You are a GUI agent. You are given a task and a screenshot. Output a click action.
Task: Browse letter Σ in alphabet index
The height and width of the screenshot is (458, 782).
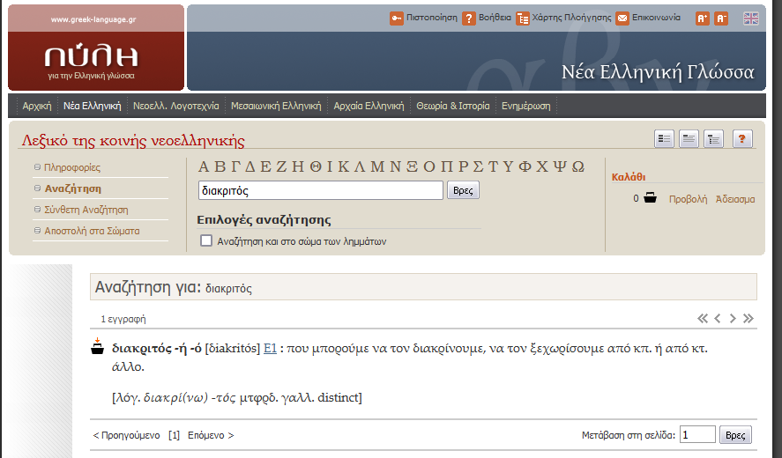tap(478, 166)
